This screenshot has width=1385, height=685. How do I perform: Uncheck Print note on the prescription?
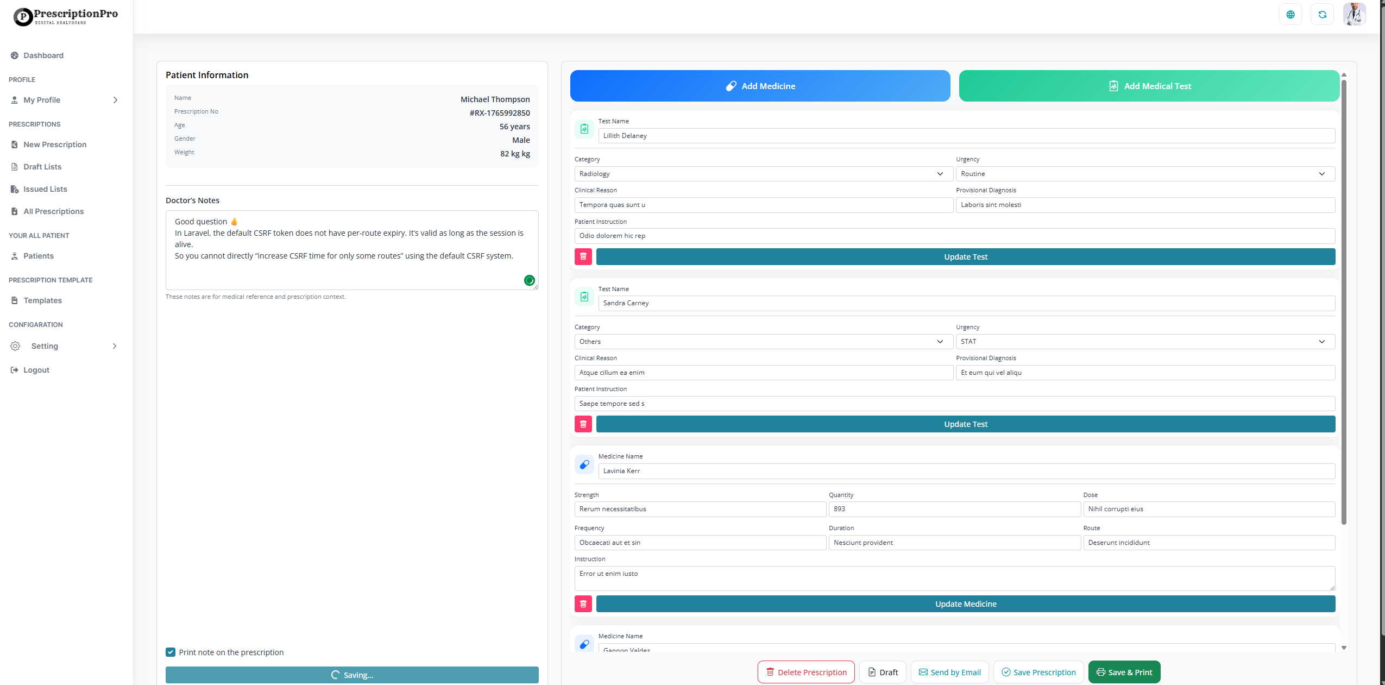pyautogui.click(x=171, y=652)
